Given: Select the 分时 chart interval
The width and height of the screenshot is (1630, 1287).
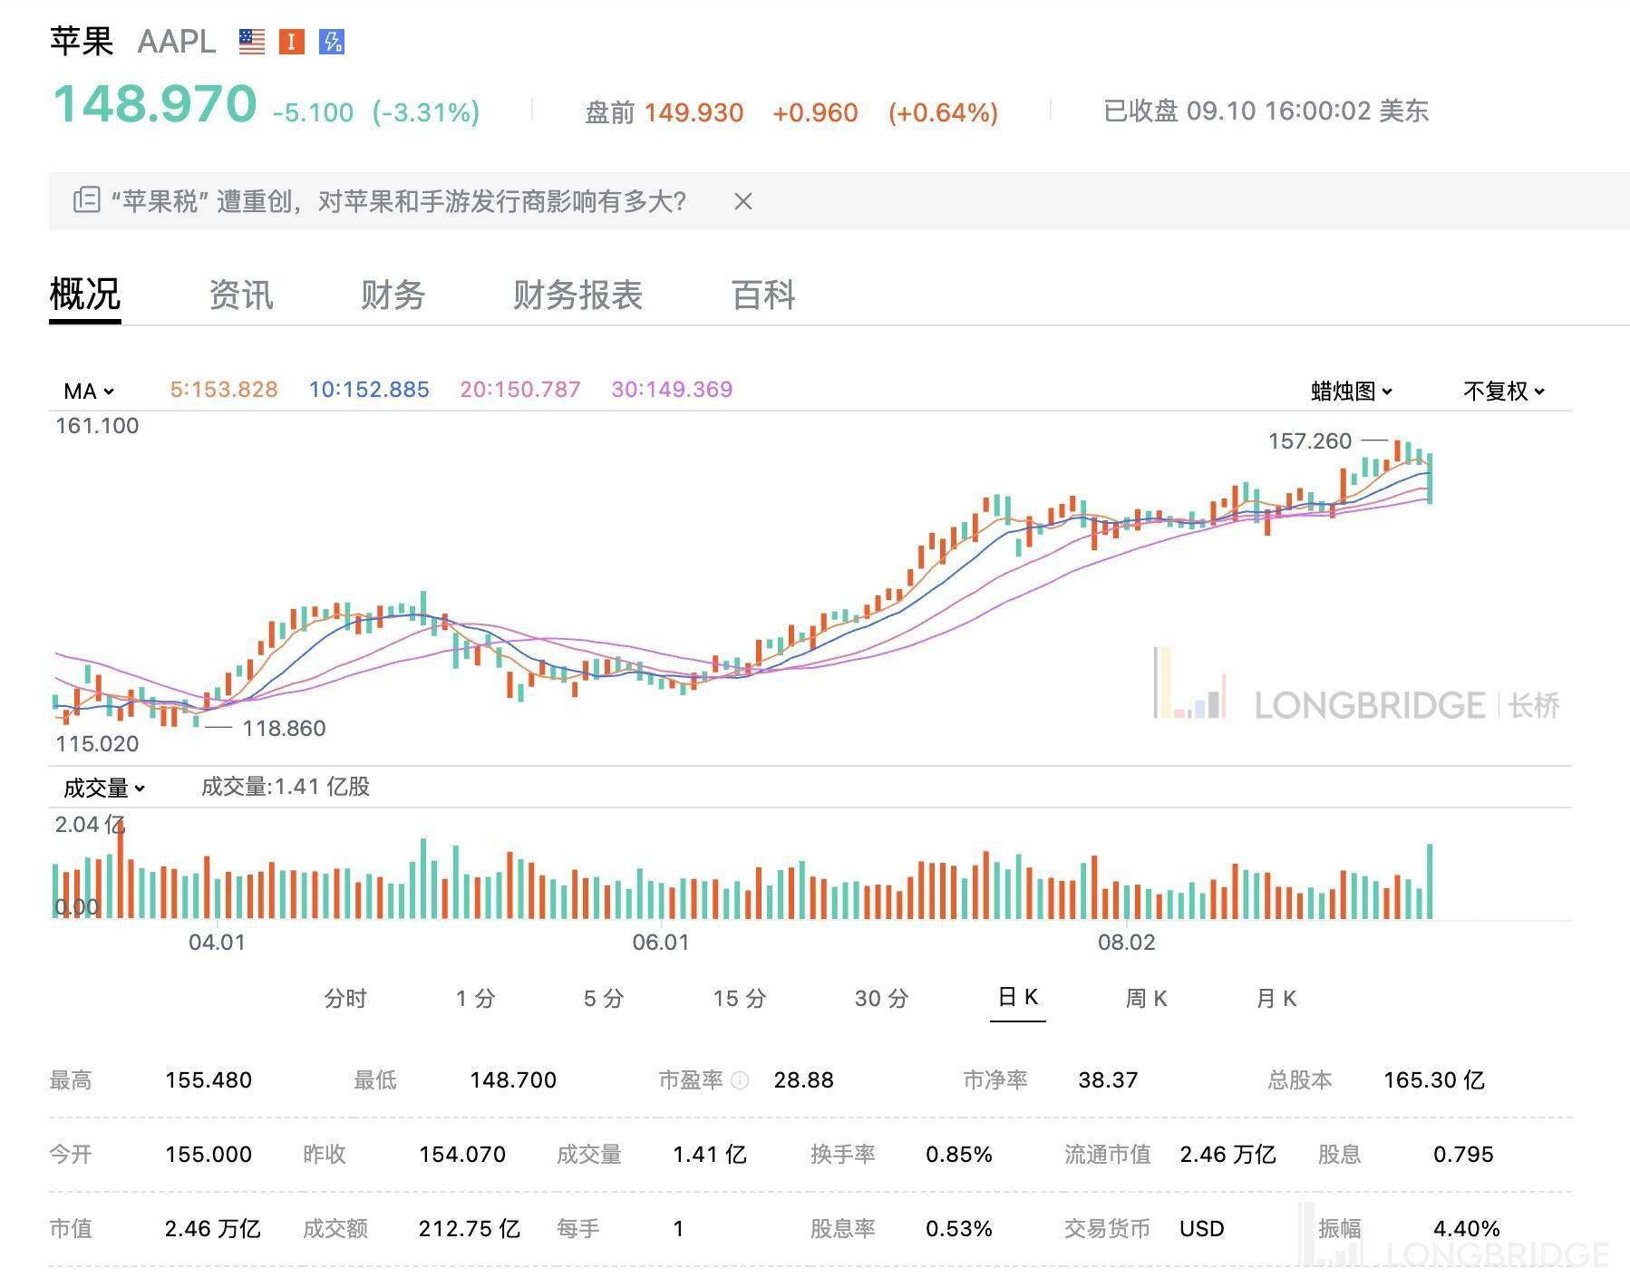Looking at the screenshot, I should tap(345, 999).
